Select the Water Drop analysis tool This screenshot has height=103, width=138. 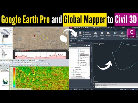click(x=115, y=34)
